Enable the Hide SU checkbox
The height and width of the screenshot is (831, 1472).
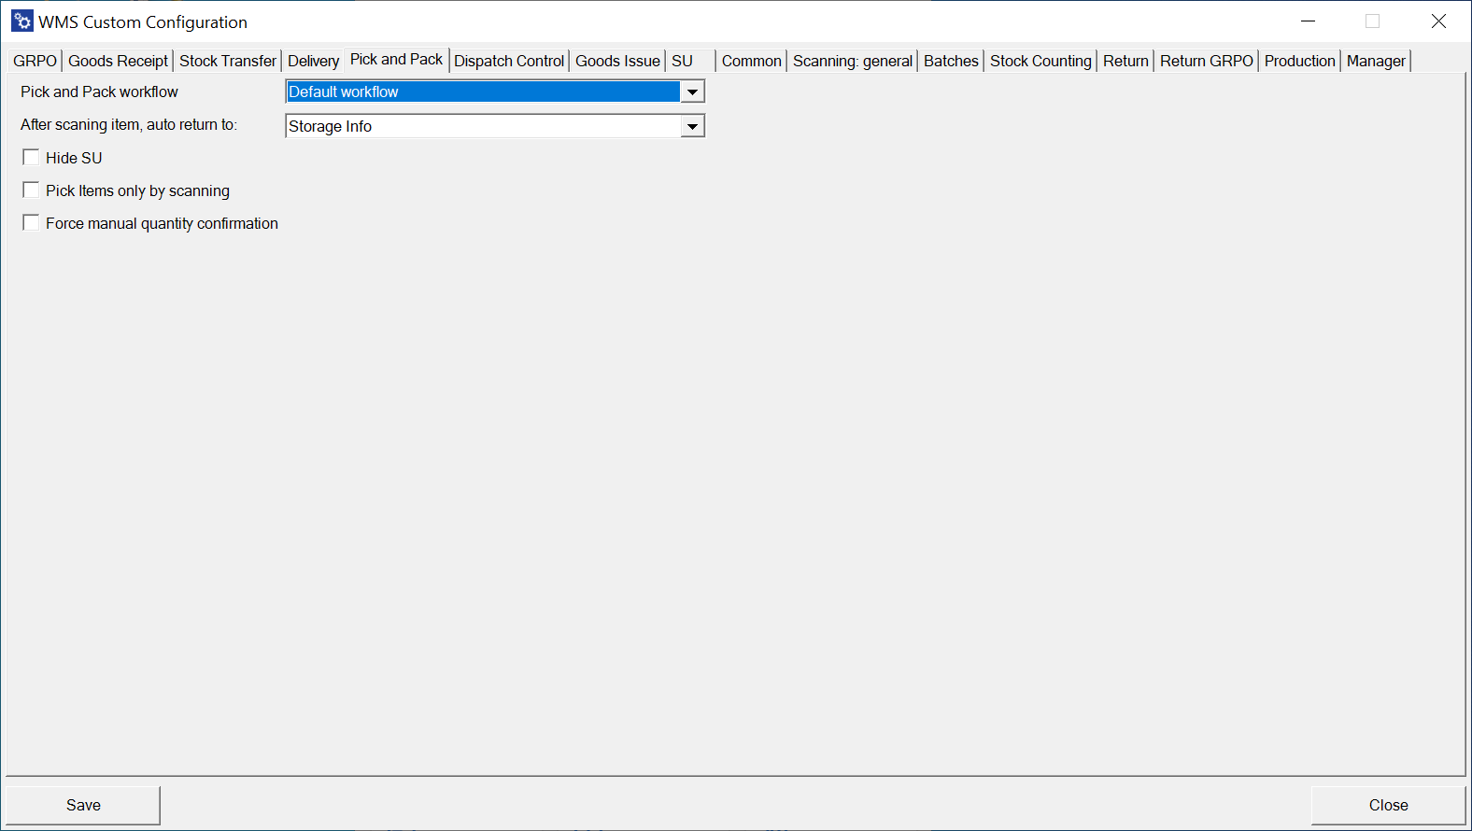tap(31, 158)
